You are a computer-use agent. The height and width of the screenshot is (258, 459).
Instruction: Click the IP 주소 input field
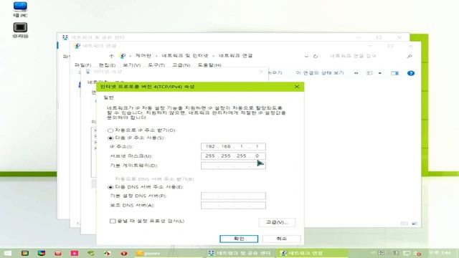tap(233, 146)
